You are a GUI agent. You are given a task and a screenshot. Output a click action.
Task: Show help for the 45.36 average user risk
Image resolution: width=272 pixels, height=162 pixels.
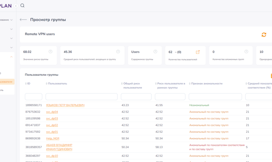point(118,52)
